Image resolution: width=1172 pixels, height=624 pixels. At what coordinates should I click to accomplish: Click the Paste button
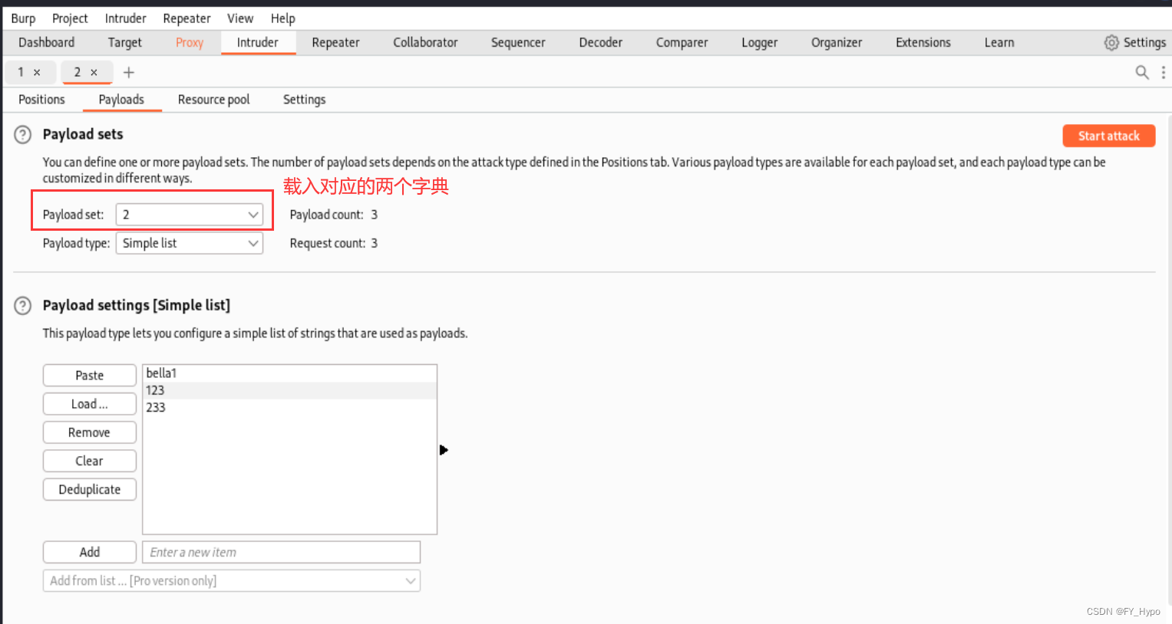tap(90, 376)
